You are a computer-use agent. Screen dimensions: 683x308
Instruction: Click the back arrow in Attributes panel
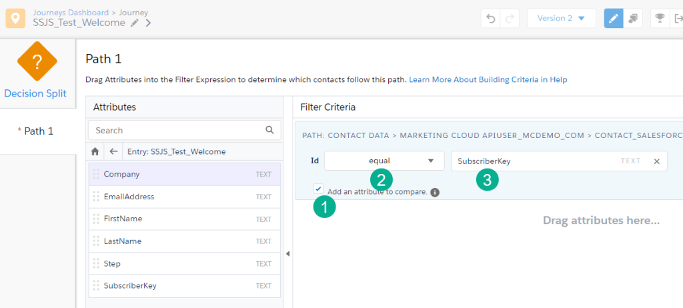pyautogui.click(x=113, y=151)
